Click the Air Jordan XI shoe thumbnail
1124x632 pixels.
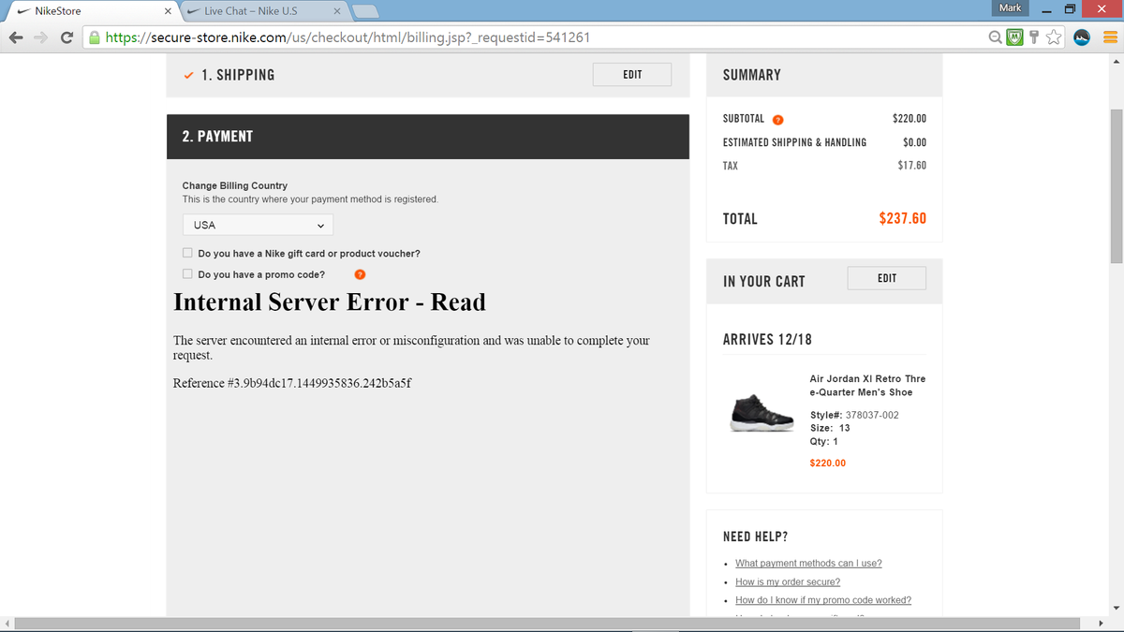[763, 411]
